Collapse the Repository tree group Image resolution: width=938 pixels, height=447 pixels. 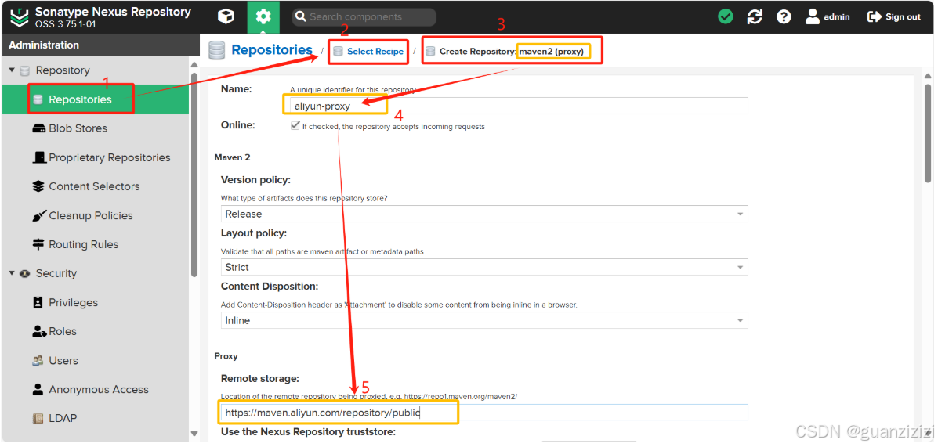[12, 70]
